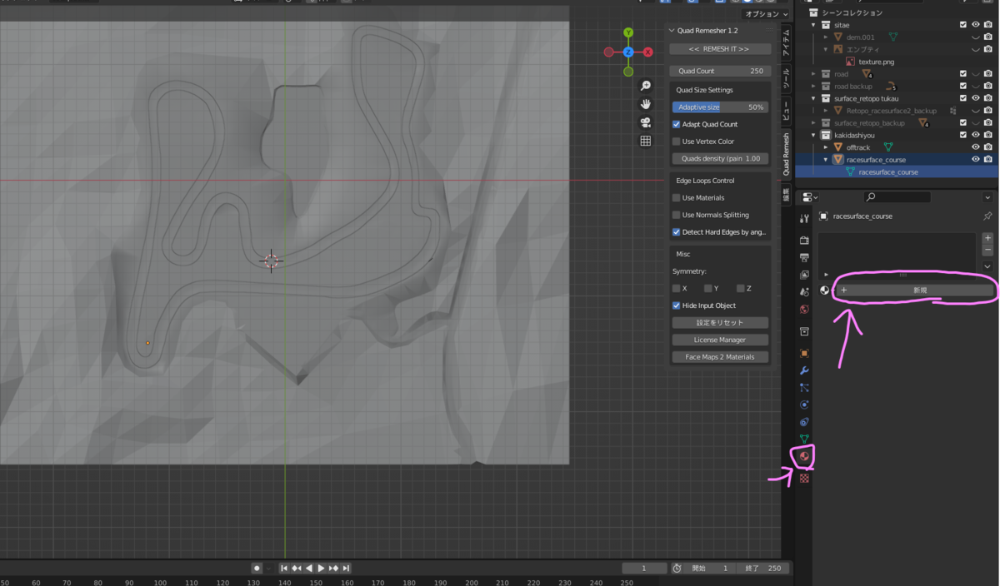Open the Render properties tab
Viewport: 1000px width, 586px height.
(804, 241)
